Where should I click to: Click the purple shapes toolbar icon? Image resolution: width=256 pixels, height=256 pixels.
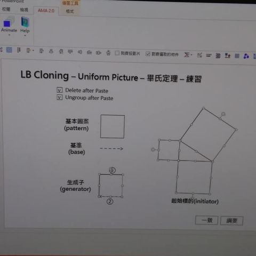246,57
